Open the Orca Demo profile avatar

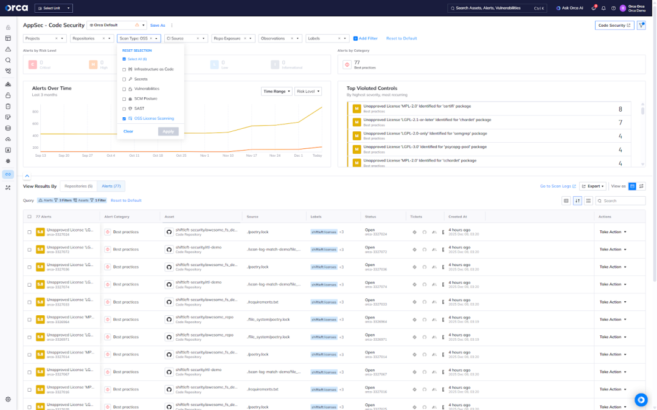click(x=623, y=9)
